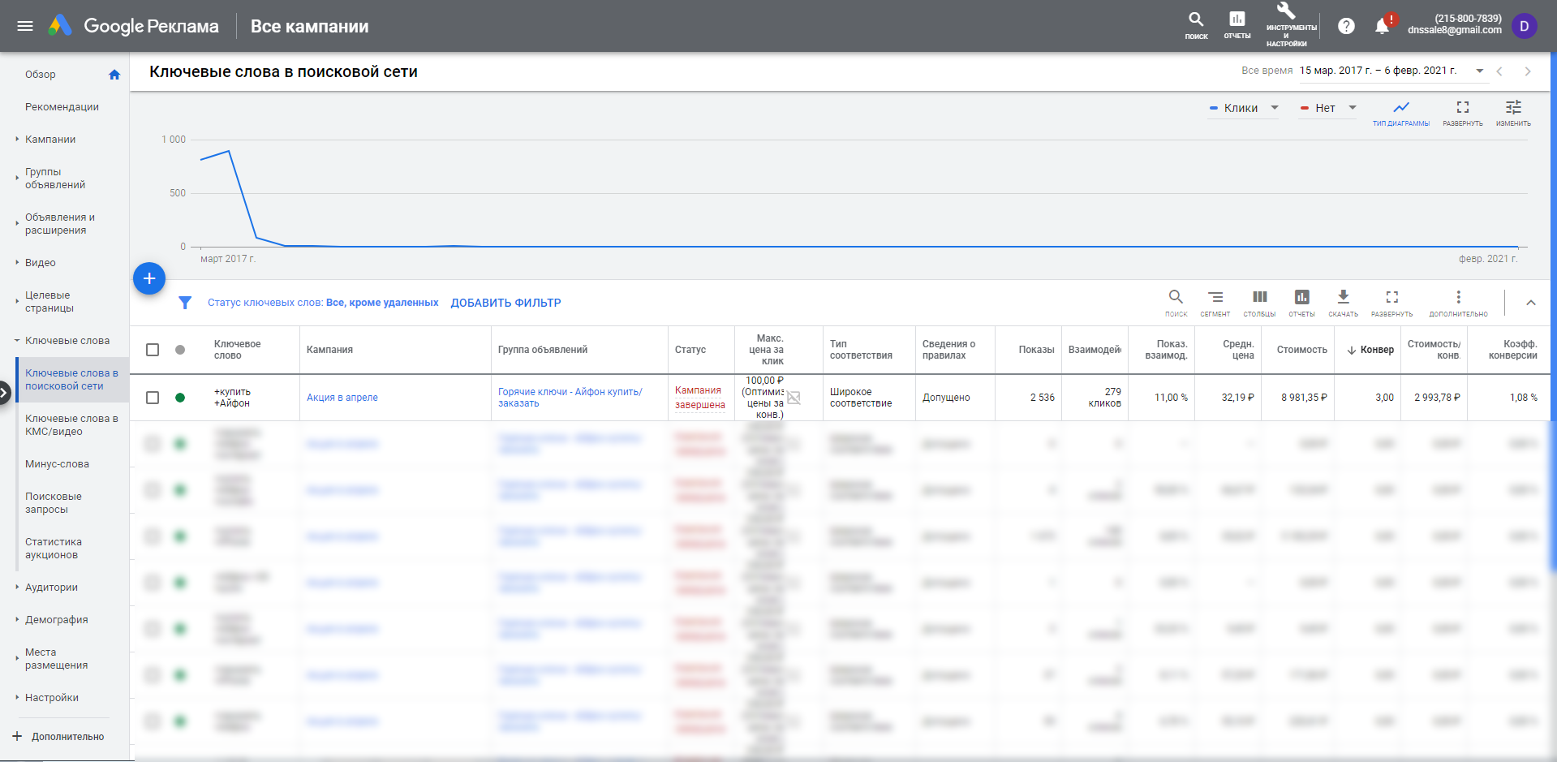
Task: Click Кампания завершена status text
Action: [x=699, y=398]
